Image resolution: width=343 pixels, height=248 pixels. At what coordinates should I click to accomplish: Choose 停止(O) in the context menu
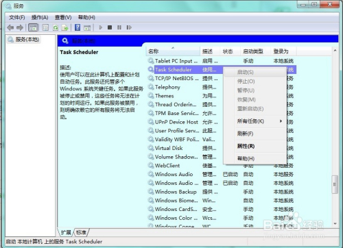pos(255,82)
